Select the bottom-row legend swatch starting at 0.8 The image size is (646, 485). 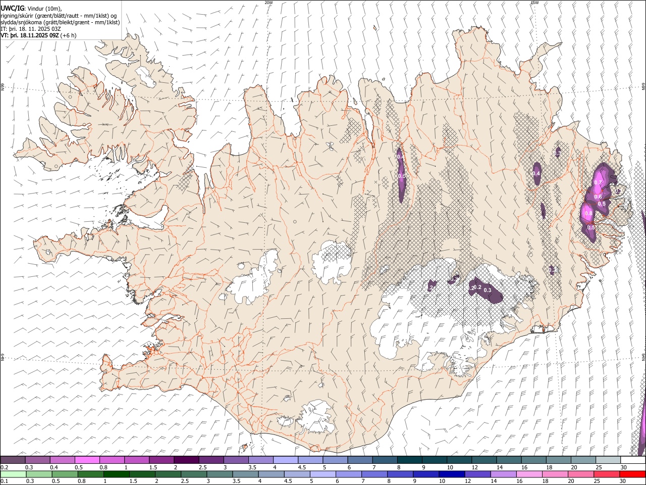(x=90, y=474)
